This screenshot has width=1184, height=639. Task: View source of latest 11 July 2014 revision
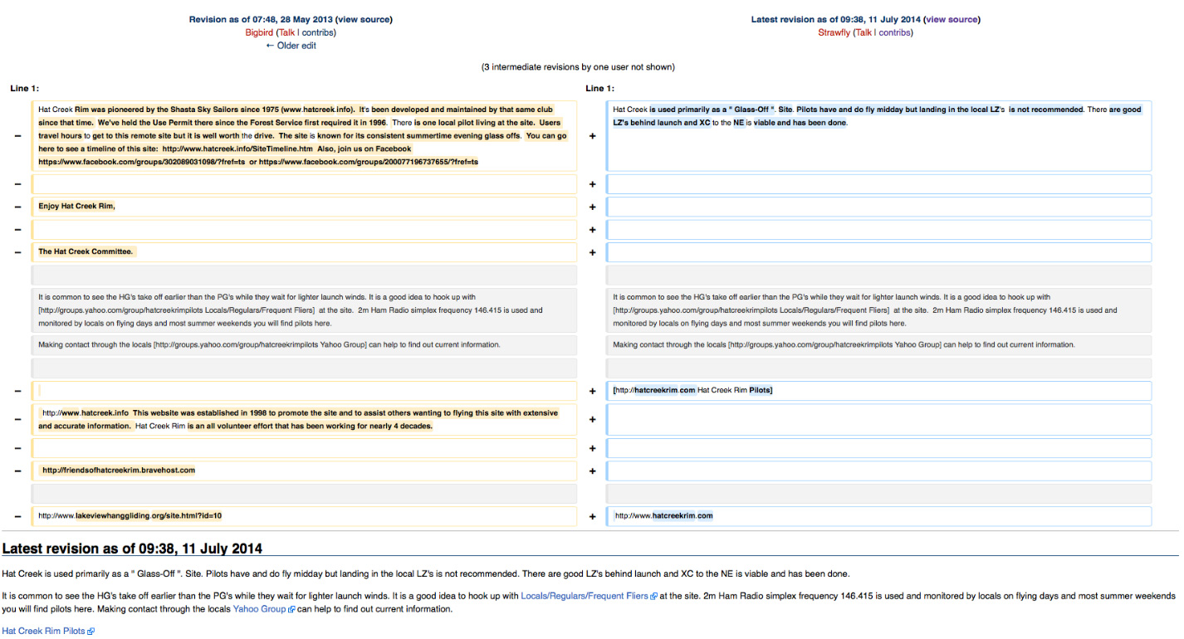952,19
